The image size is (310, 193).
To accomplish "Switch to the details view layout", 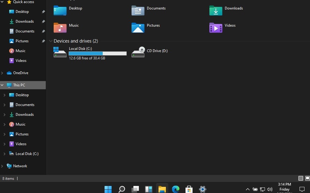I will 301,178.
